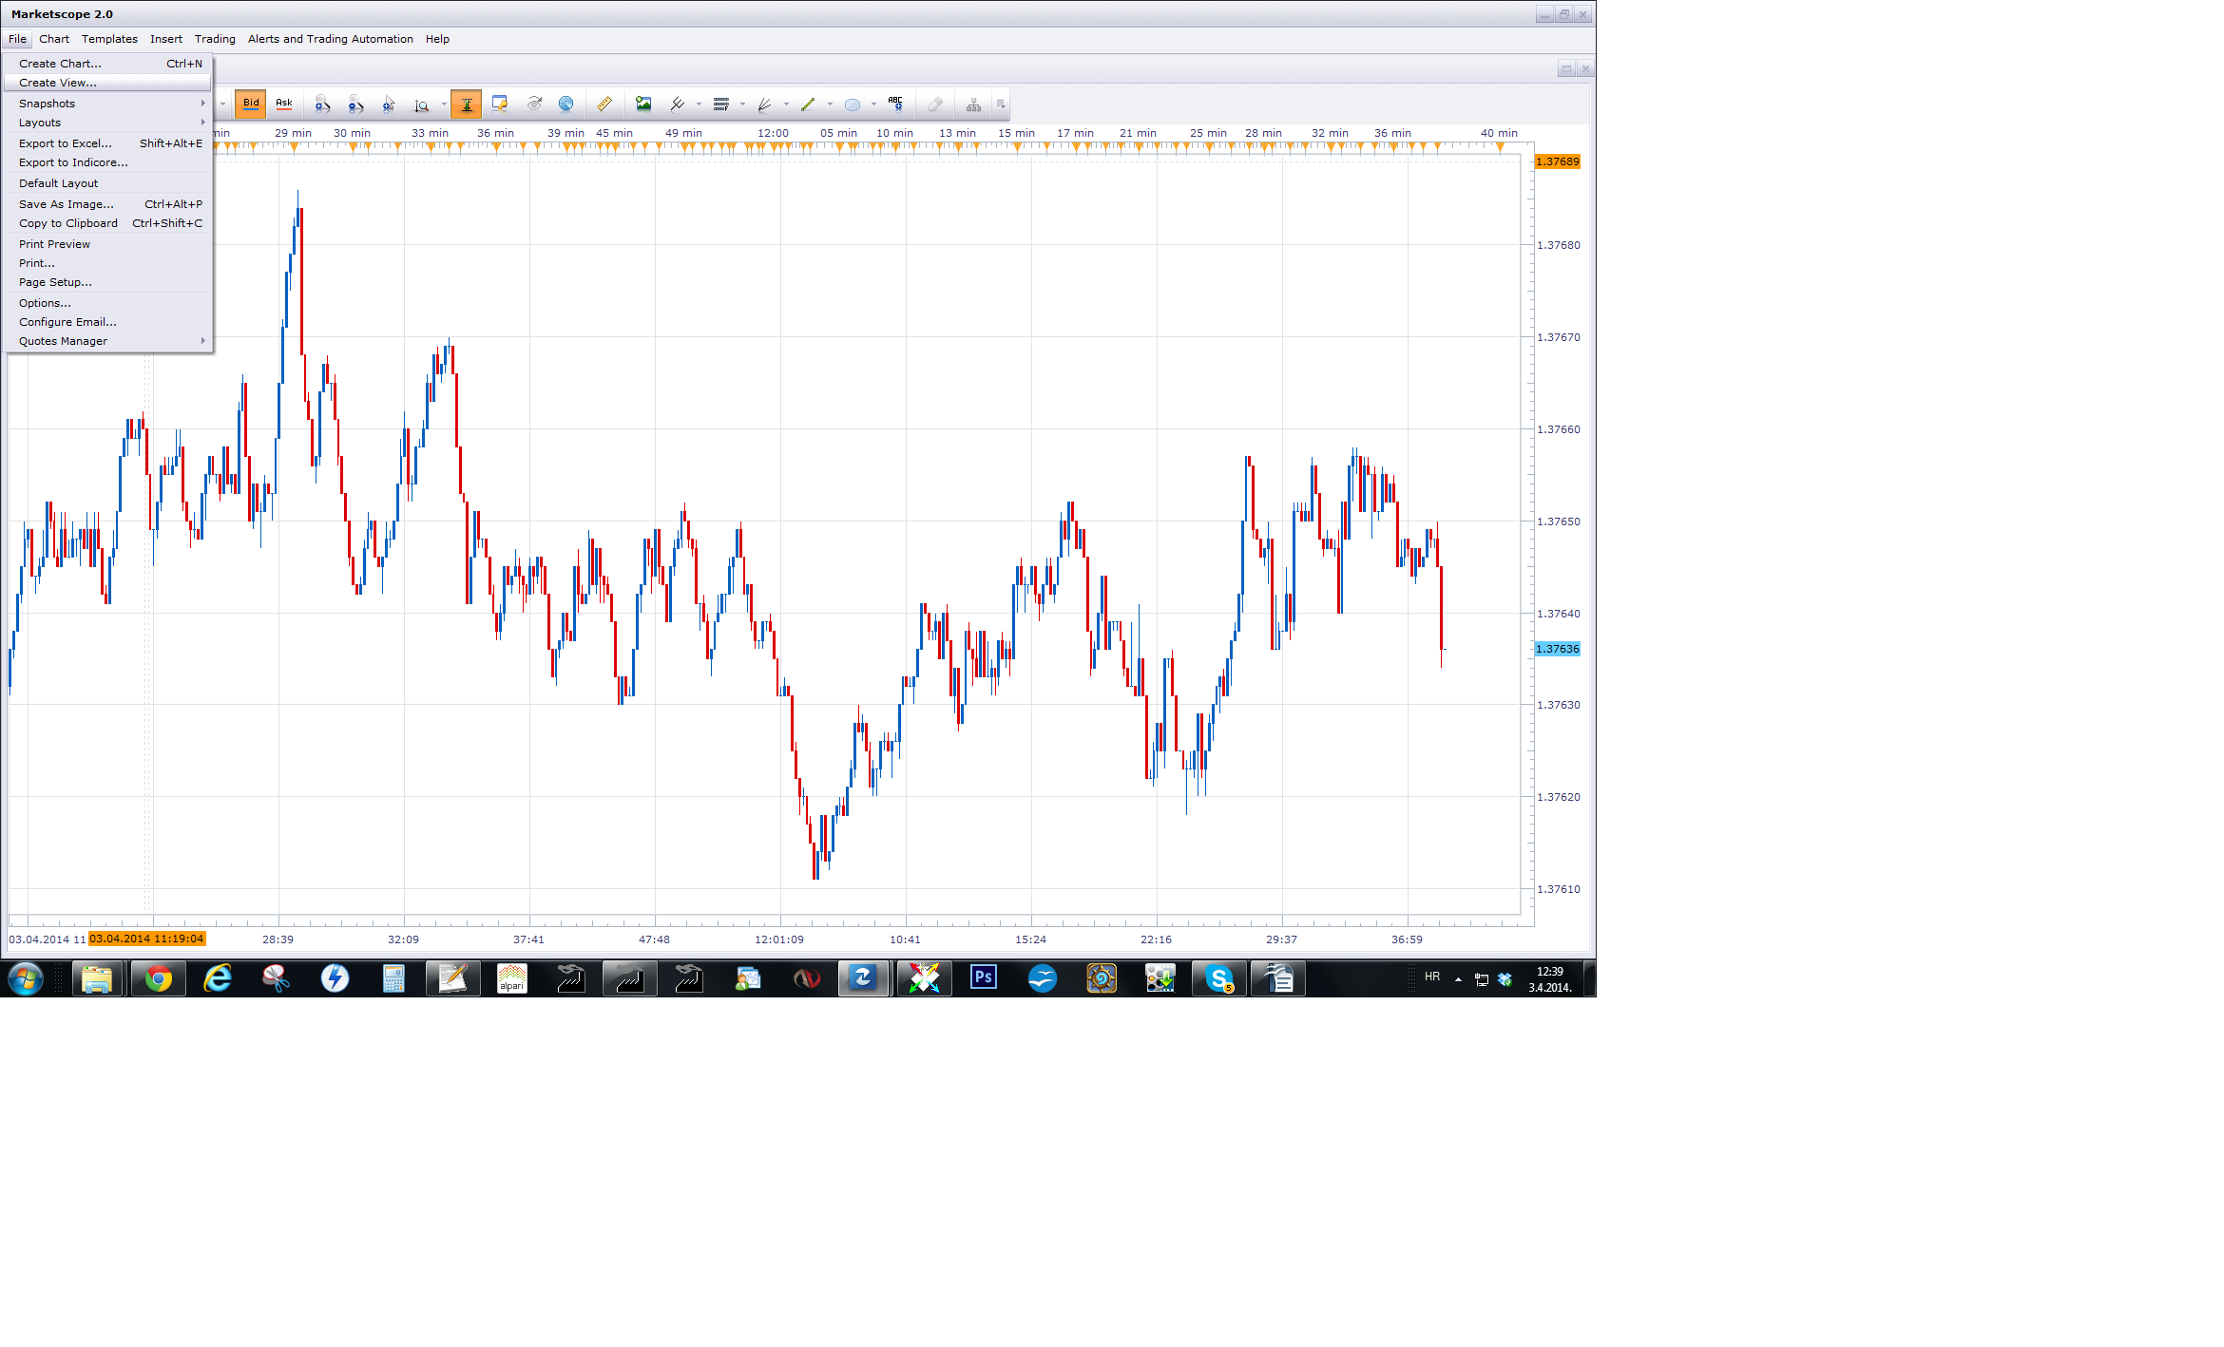Open Print Preview from File menu
The width and height of the screenshot is (2224, 1347).
108,244
